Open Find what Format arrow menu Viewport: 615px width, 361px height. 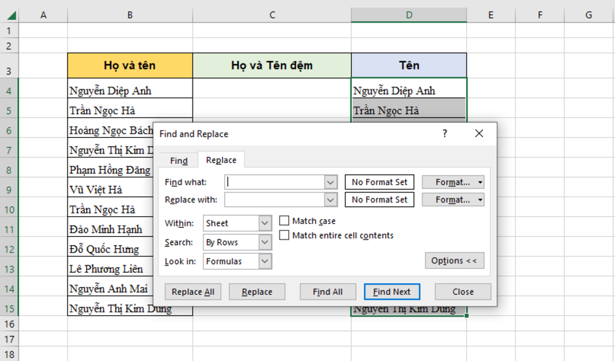480,182
